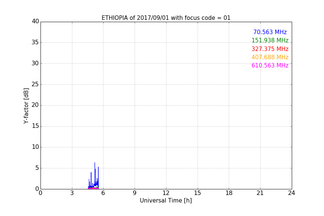This screenshot has height=216, width=324.
Task: Click the tallest blue 70.563 MHz spike
Action: (x=95, y=174)
